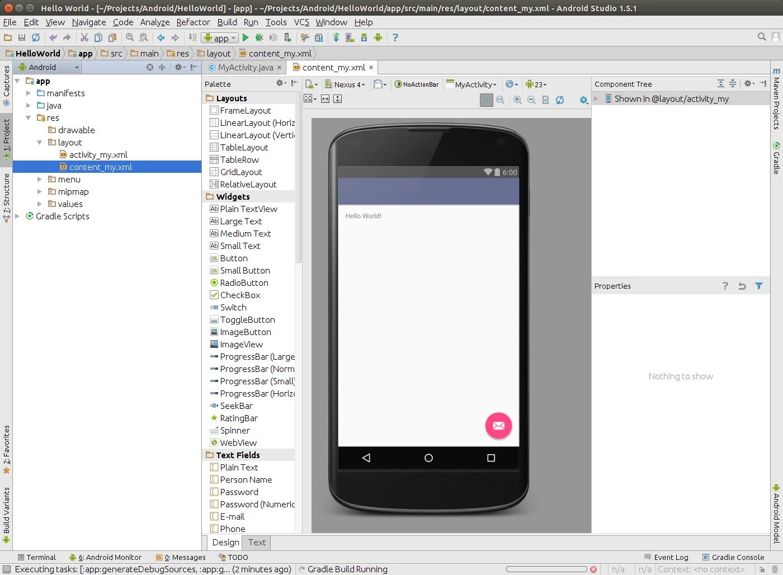Expand the Gradle Scripts node
The image size is (783, 575).
[17, 216]
